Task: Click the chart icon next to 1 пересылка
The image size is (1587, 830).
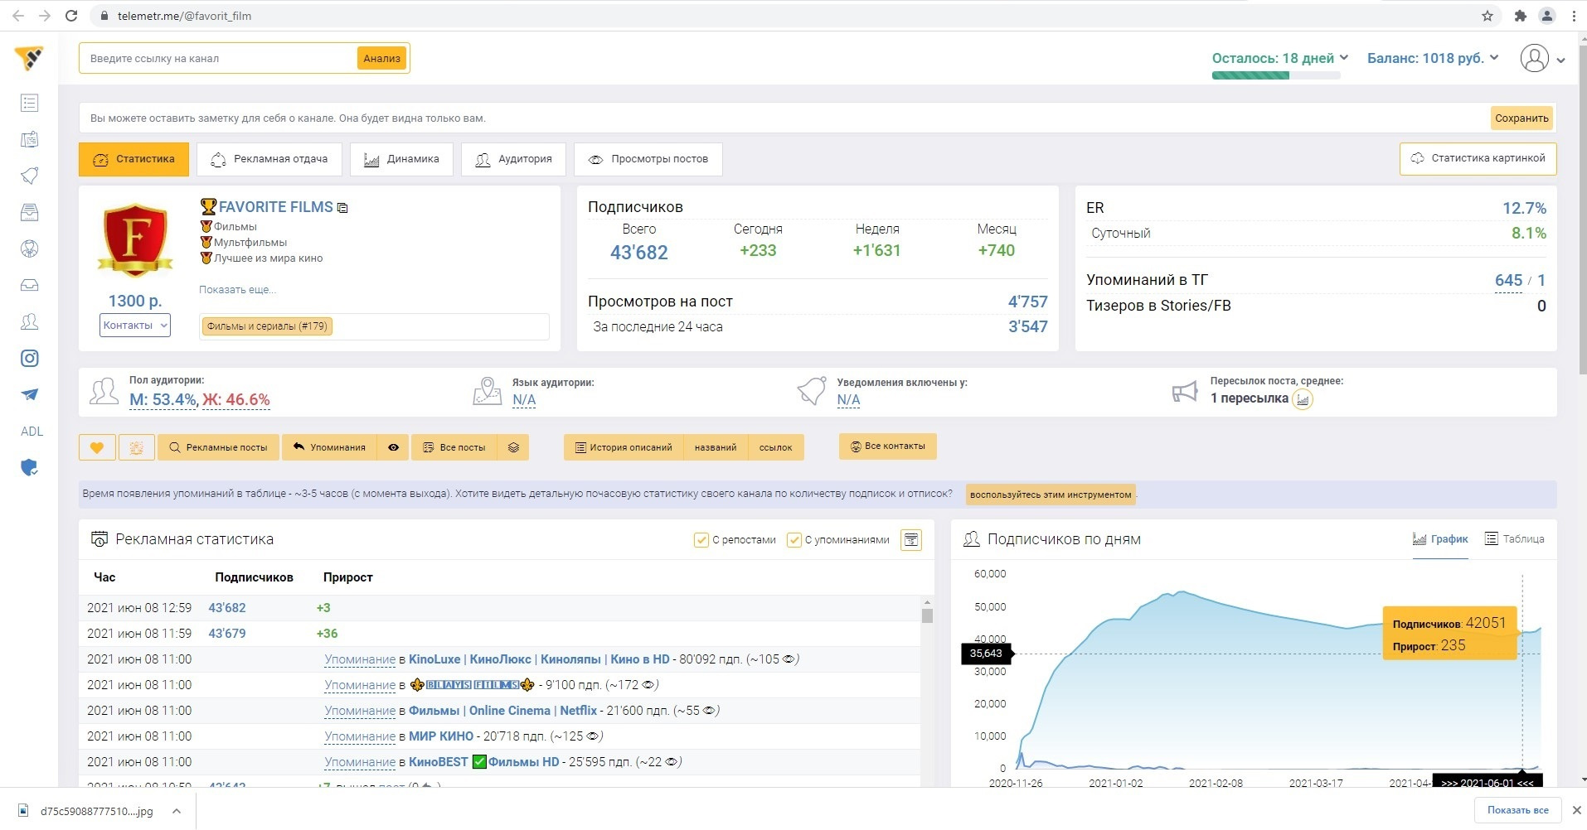Action: pyautogui.click(x=1303, y=399)
